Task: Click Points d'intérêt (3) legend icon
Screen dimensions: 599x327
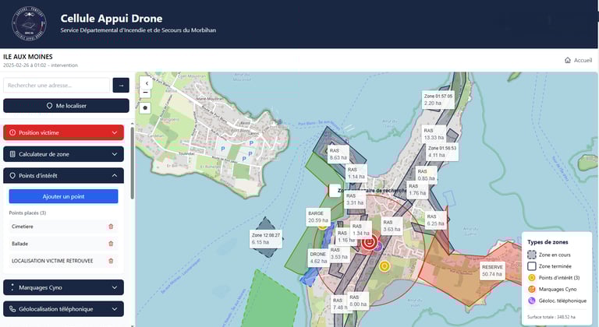Action: click(x=531, y=277)
